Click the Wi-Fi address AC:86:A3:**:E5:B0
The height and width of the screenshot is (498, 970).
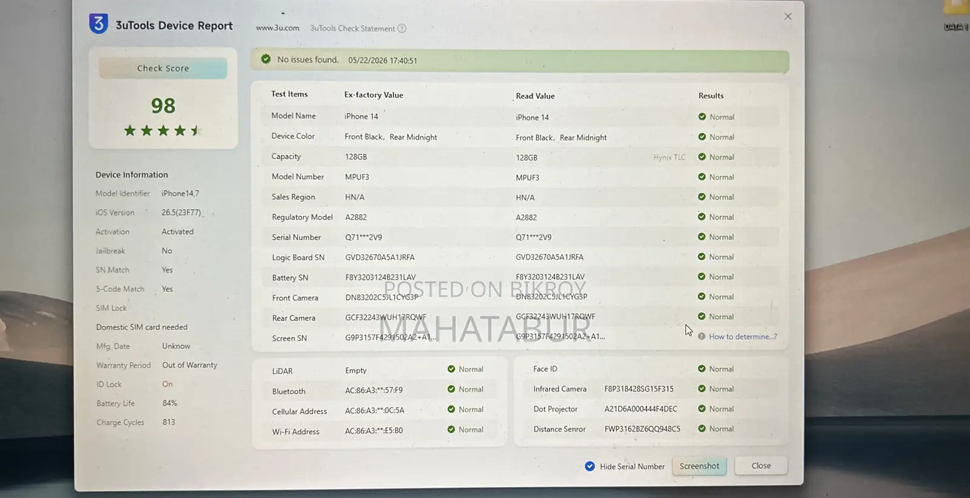click(x=374, y=431)
